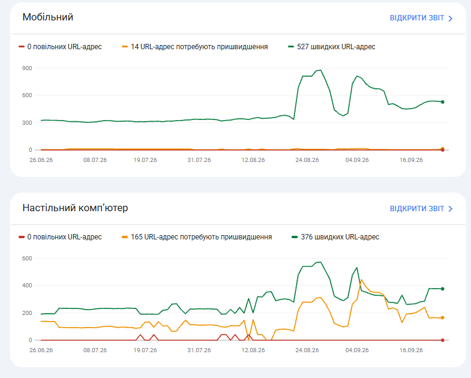Click green legend marker for 376 швидких

pyautogui.click(x=295, y=237)
